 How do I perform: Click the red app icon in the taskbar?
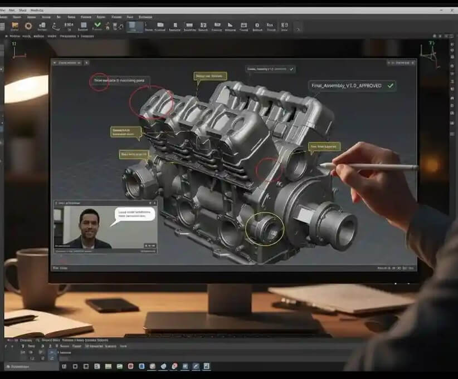(x=130, y=366)
